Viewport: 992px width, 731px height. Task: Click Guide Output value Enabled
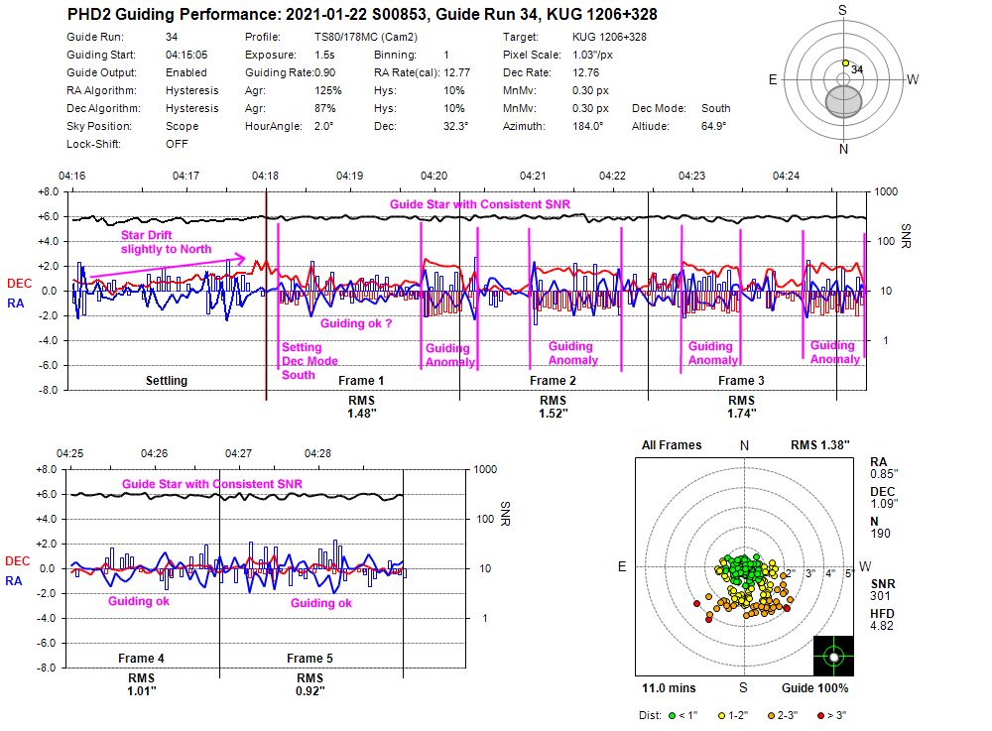186,72
